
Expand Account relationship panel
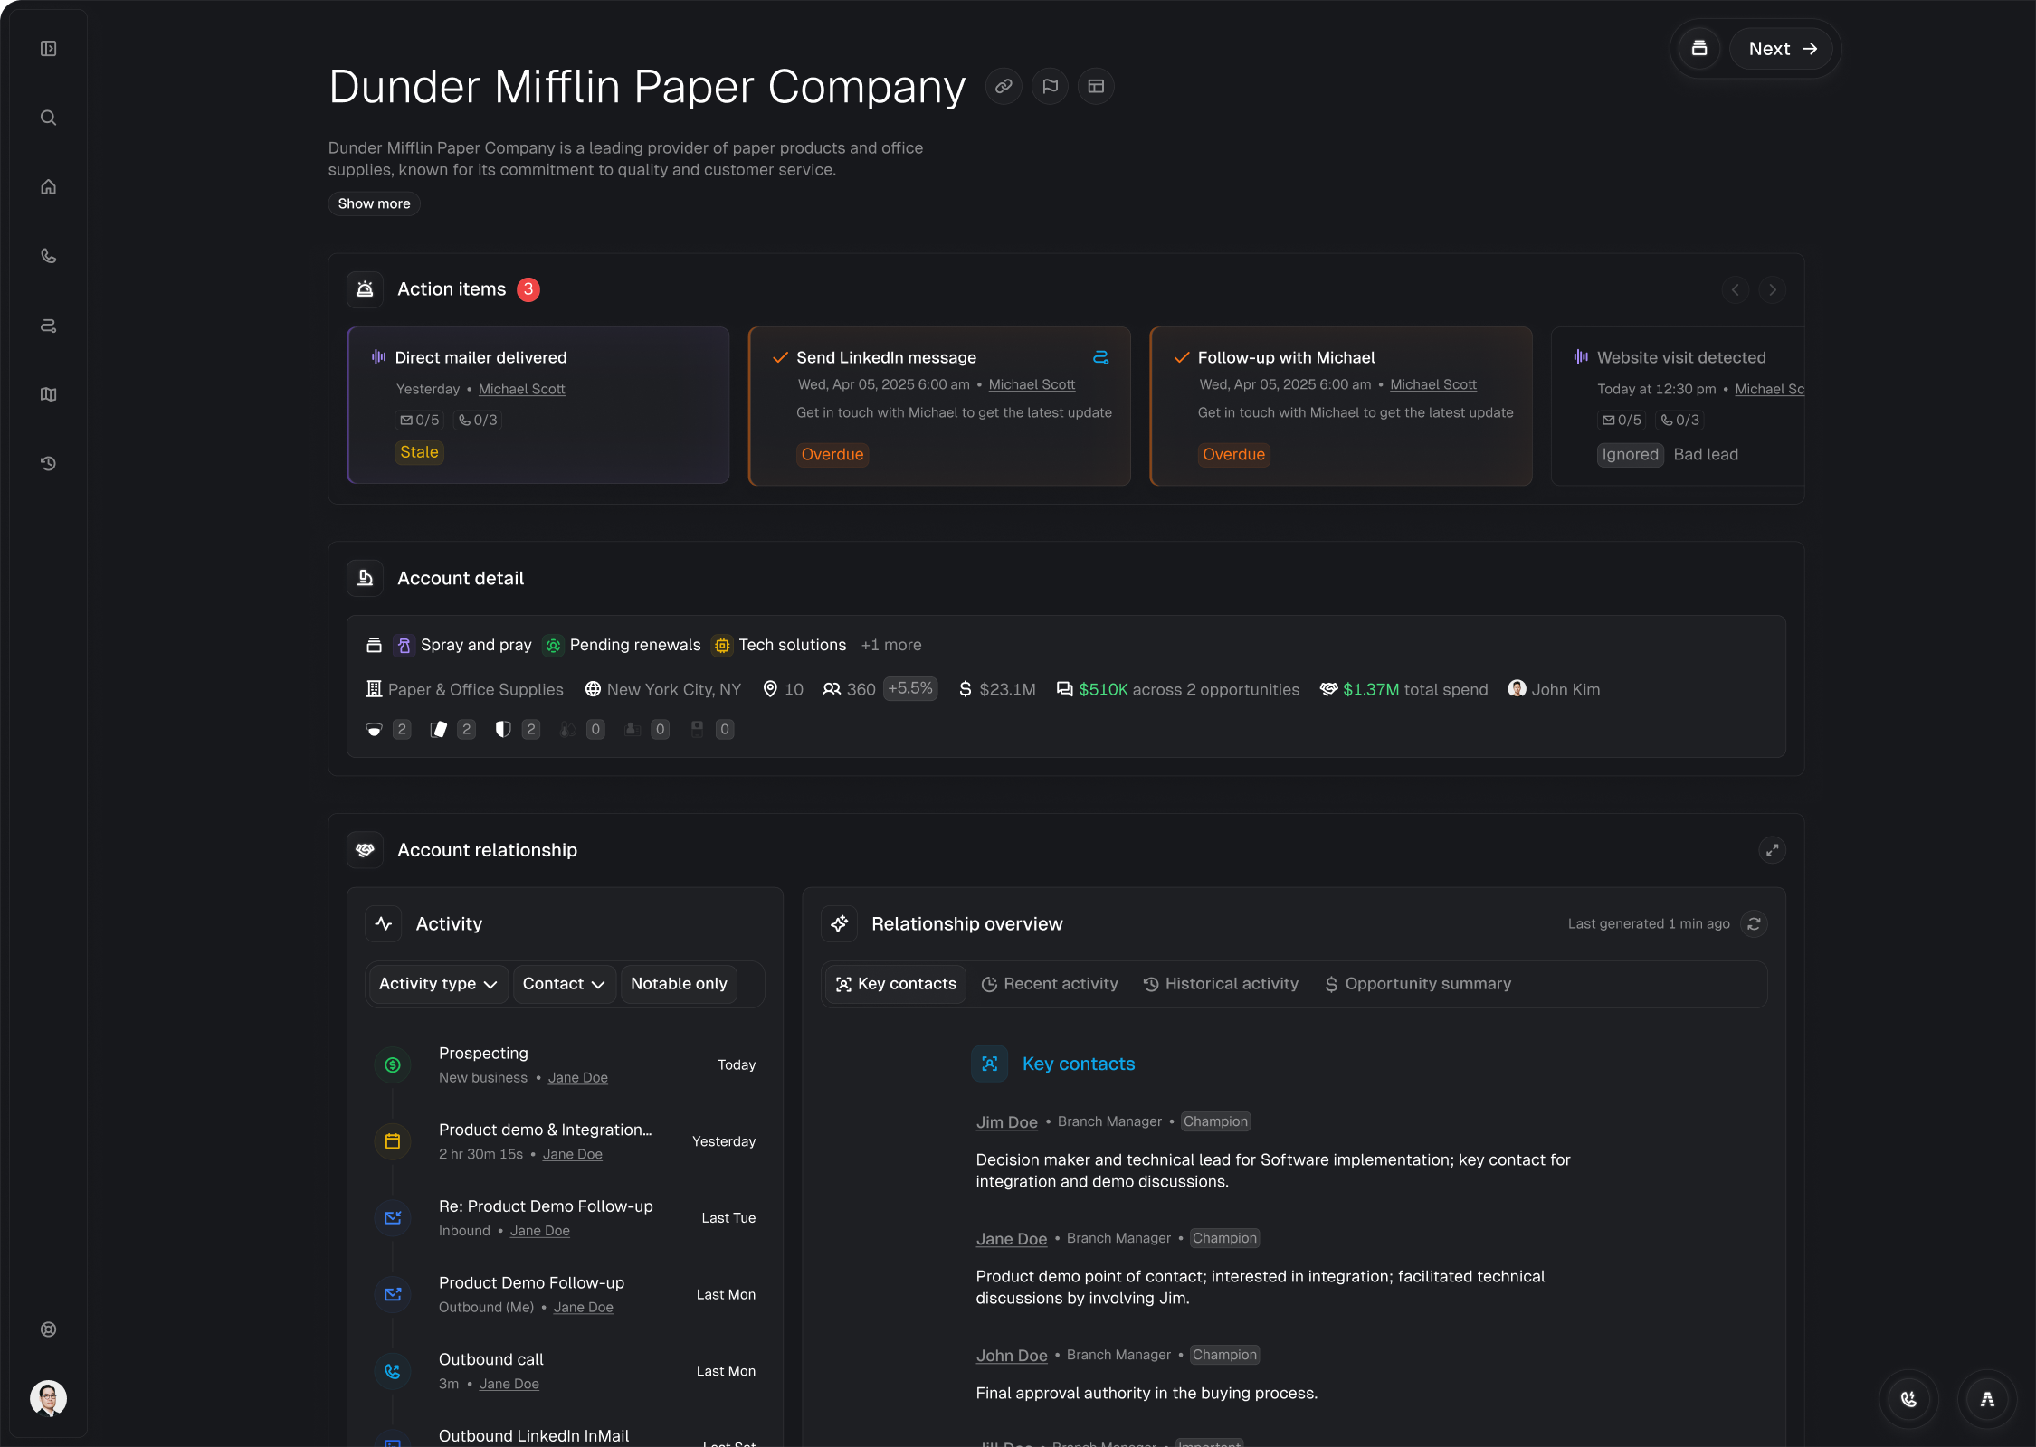tap(1772, 850)
